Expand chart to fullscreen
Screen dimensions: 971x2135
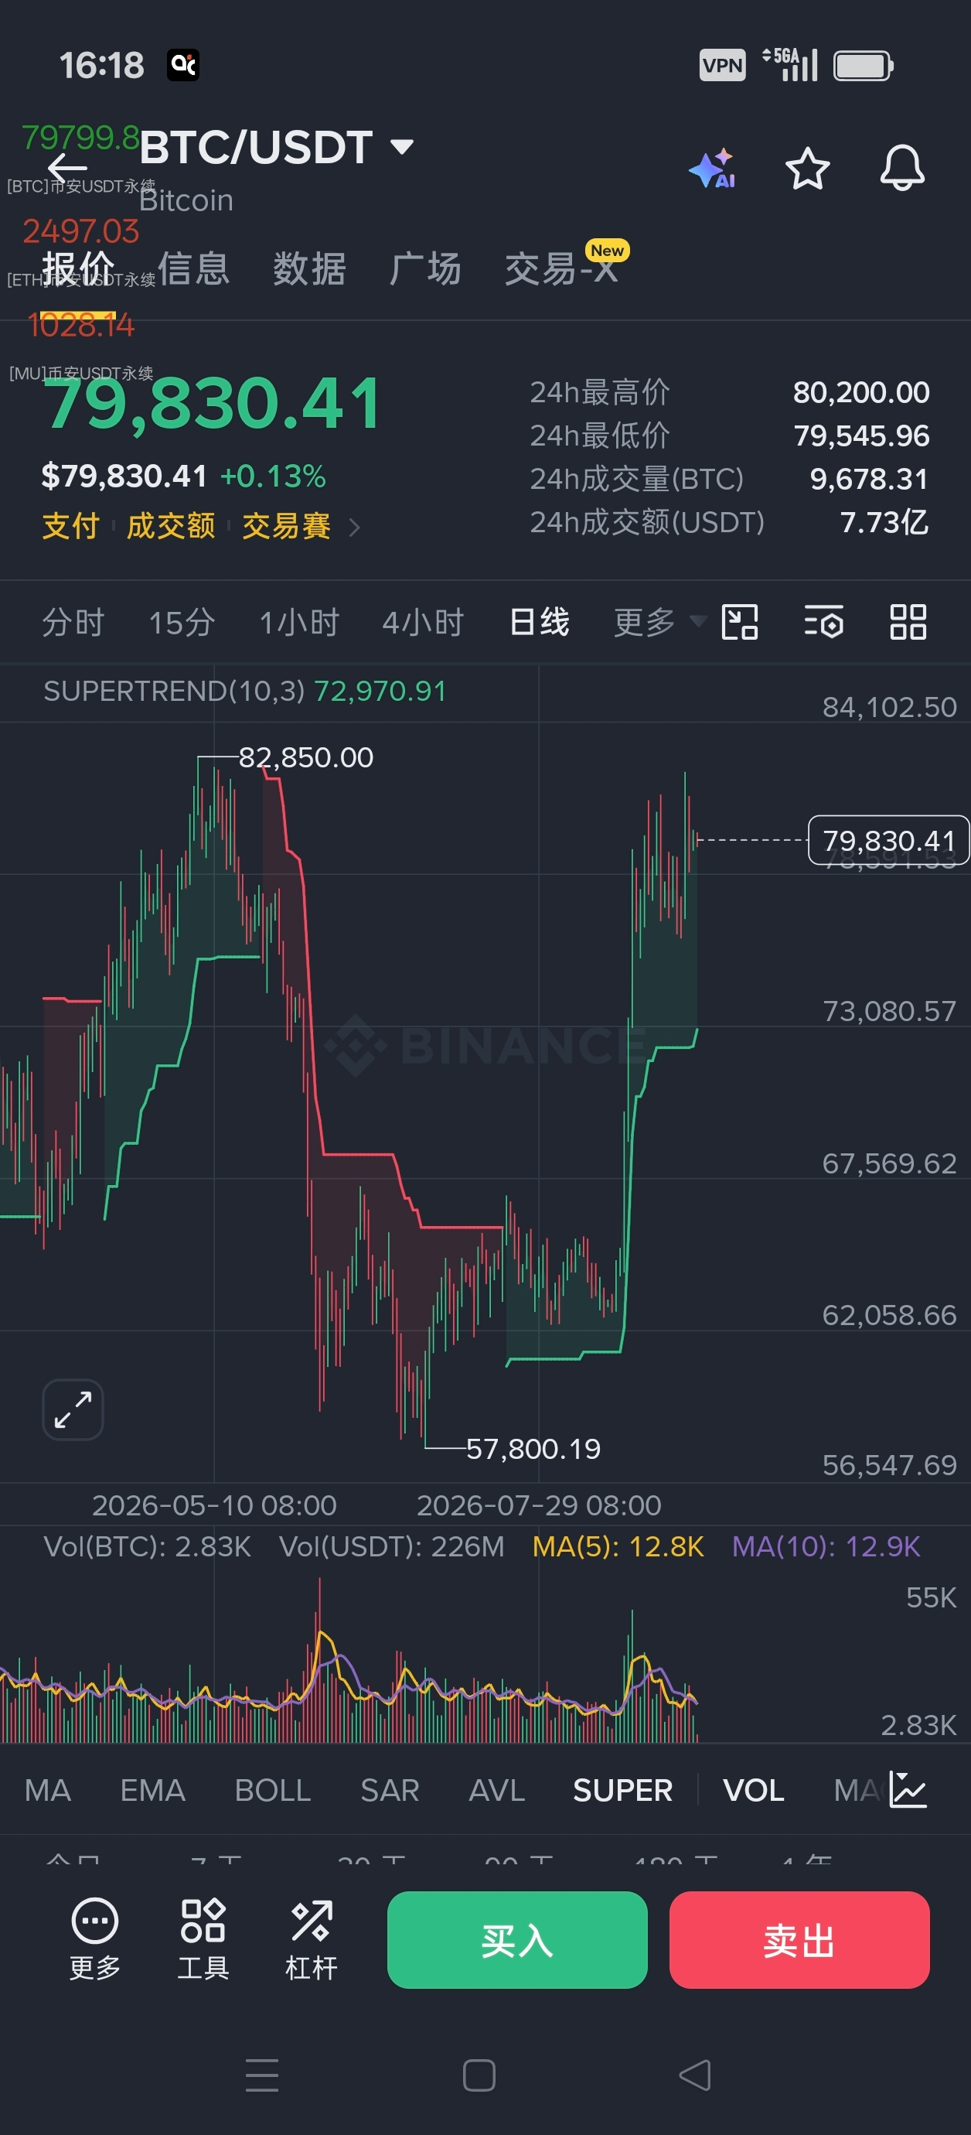tap(73, 1409)
